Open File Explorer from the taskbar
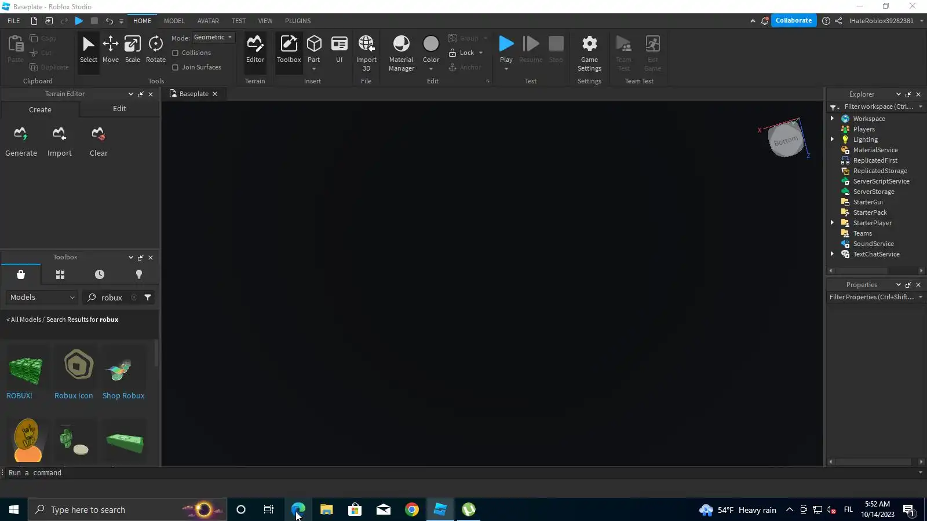This screenshot has height=521, width=927. pyautogui.click(x=326, y=510)
